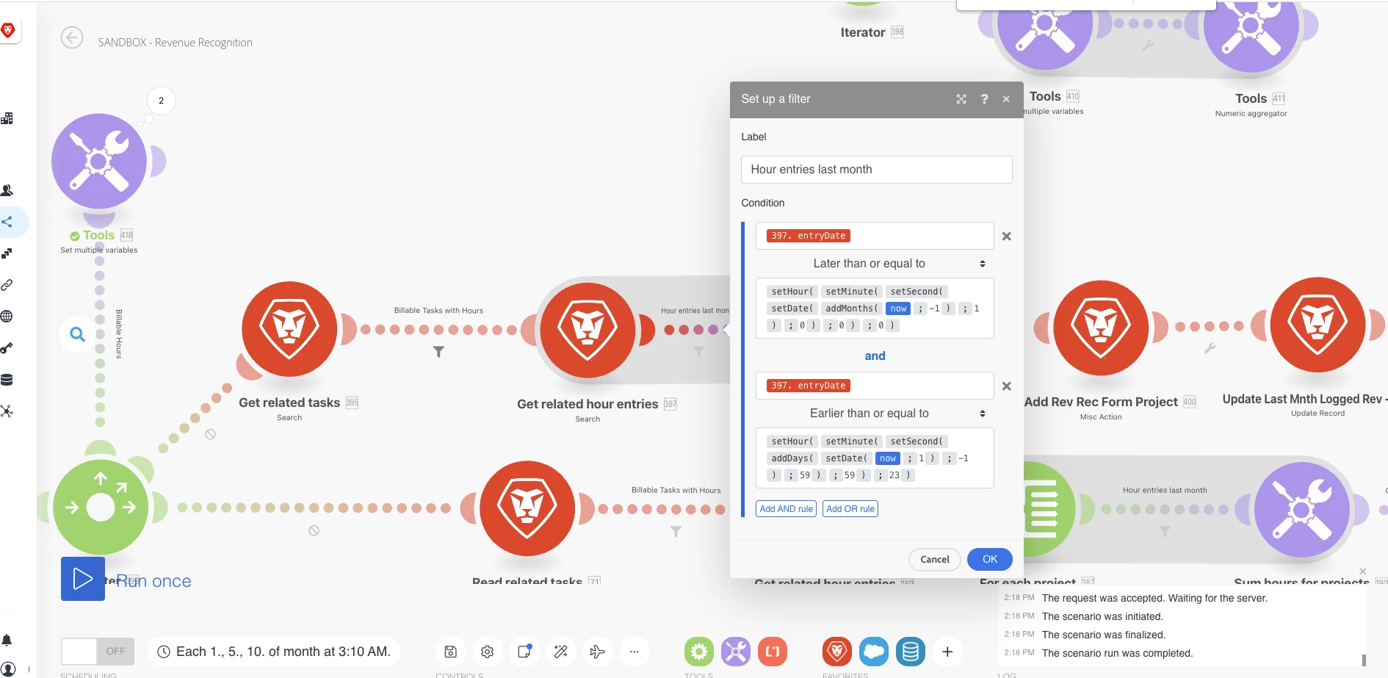The width and height of the screenshot is (1388, 678).
Task: Click second value field with addDays formula
Action: pyautogui.click(x=875, y=458)
